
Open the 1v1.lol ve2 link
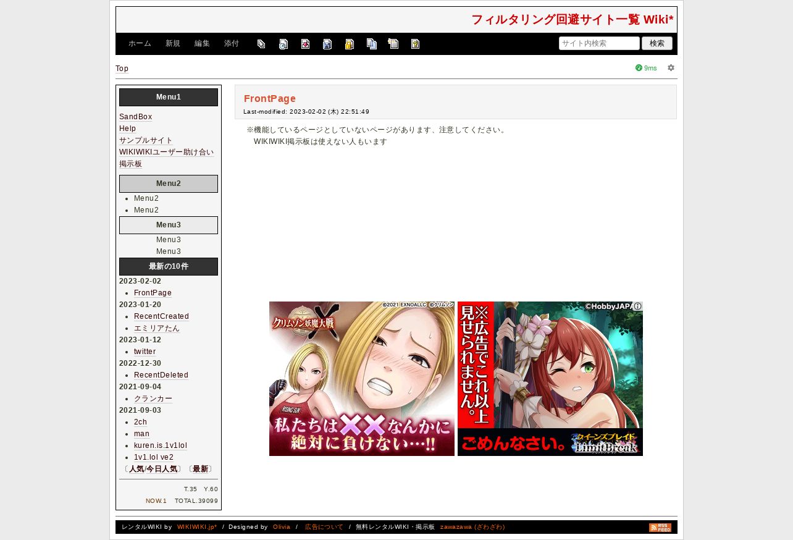point(154,457)
